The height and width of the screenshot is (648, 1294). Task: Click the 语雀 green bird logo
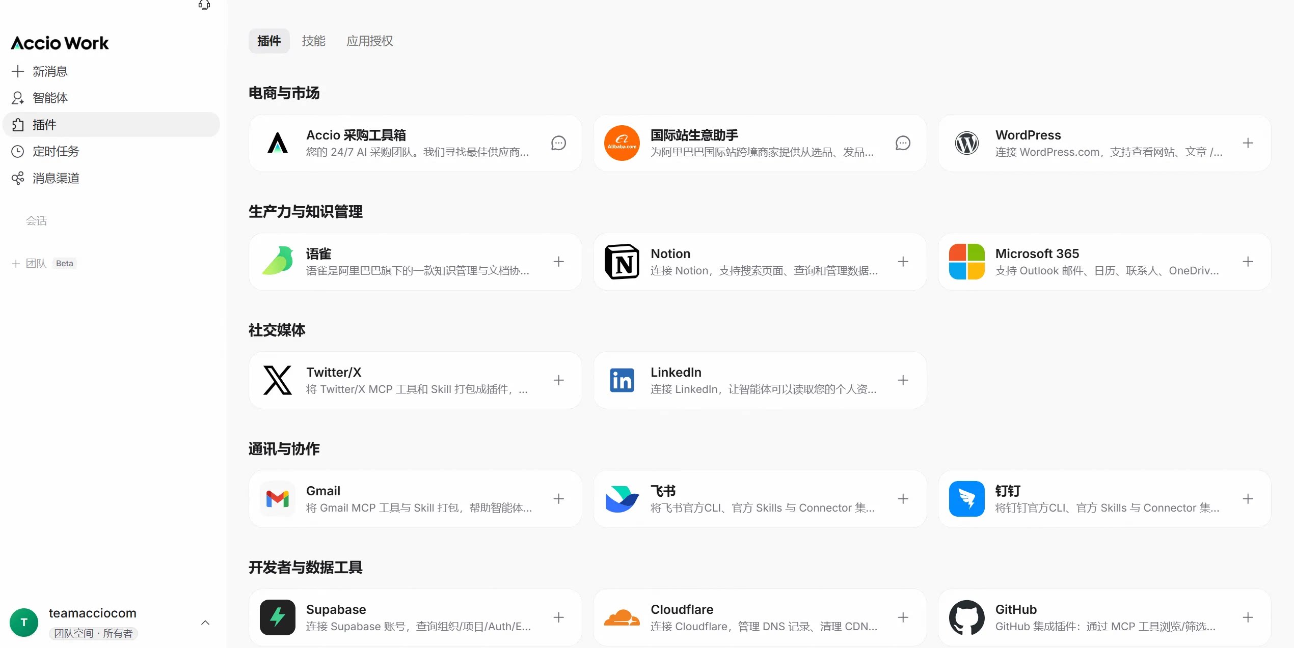278,261
